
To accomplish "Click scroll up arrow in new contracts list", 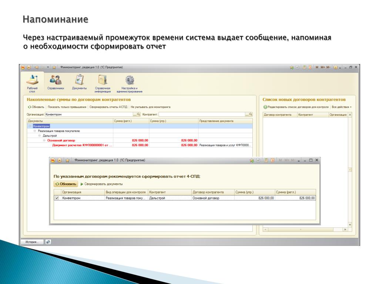I will tap(350, 115).
